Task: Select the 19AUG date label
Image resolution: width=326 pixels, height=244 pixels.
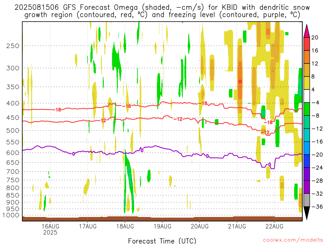Action: [162, 226]
